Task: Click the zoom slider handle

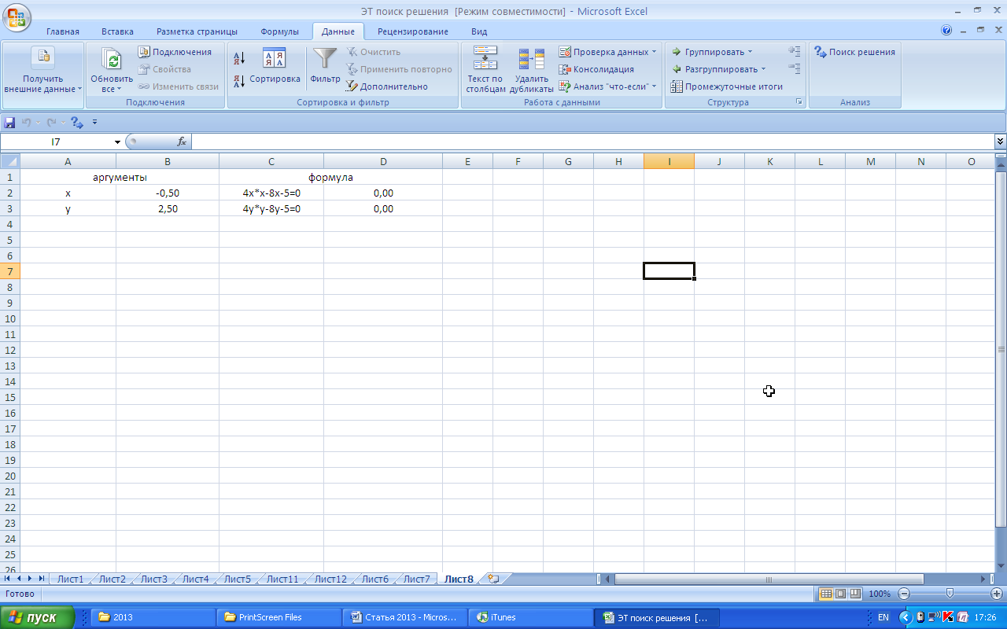Action: (x=950, y=594)
